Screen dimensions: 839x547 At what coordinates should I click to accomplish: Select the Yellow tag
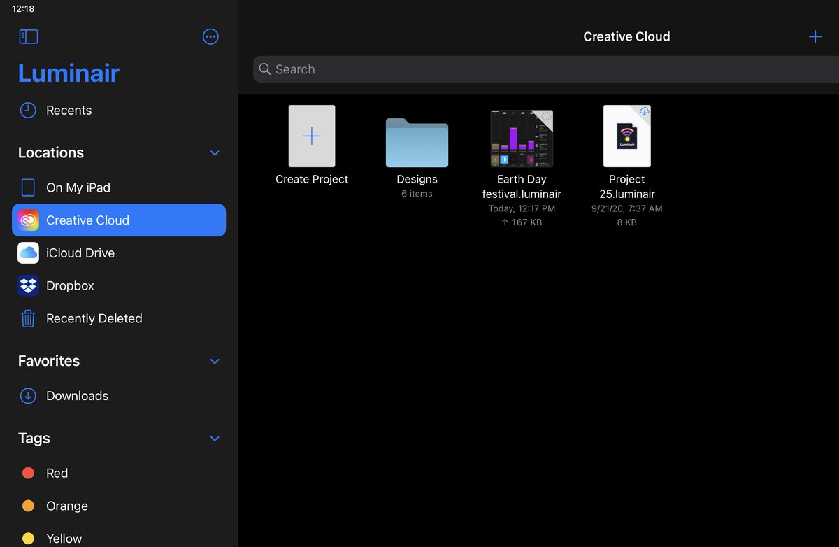click(x=120, y=536)
